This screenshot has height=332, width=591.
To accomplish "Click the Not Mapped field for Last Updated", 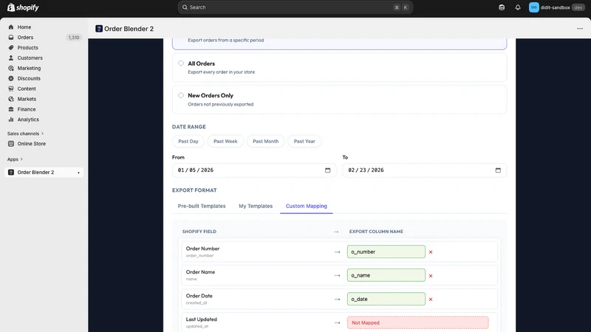I will [x=418, y=322].
